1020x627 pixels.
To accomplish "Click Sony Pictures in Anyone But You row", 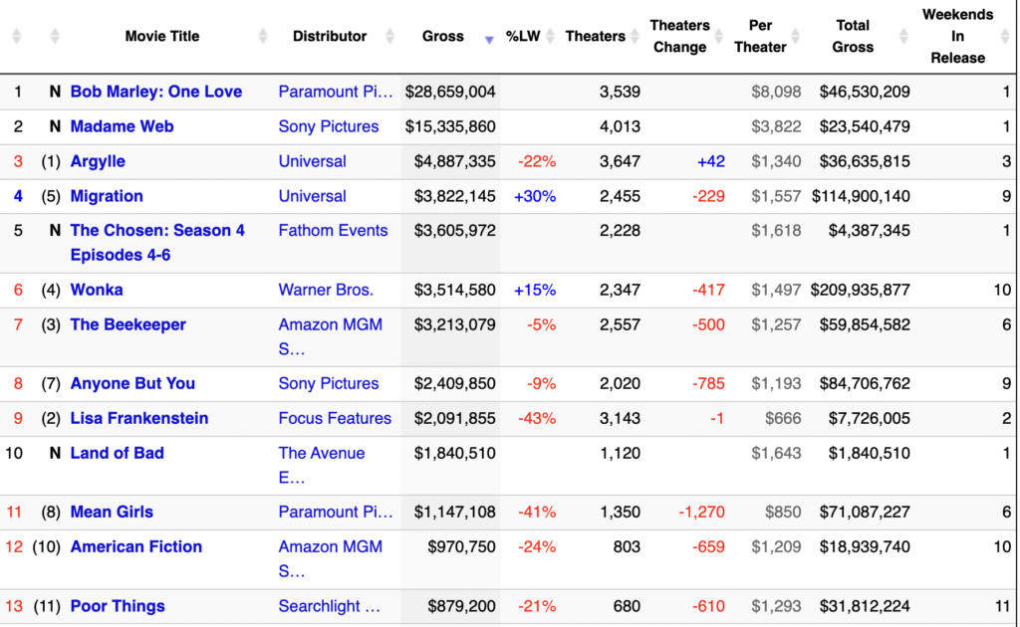I will pos(329,384).
